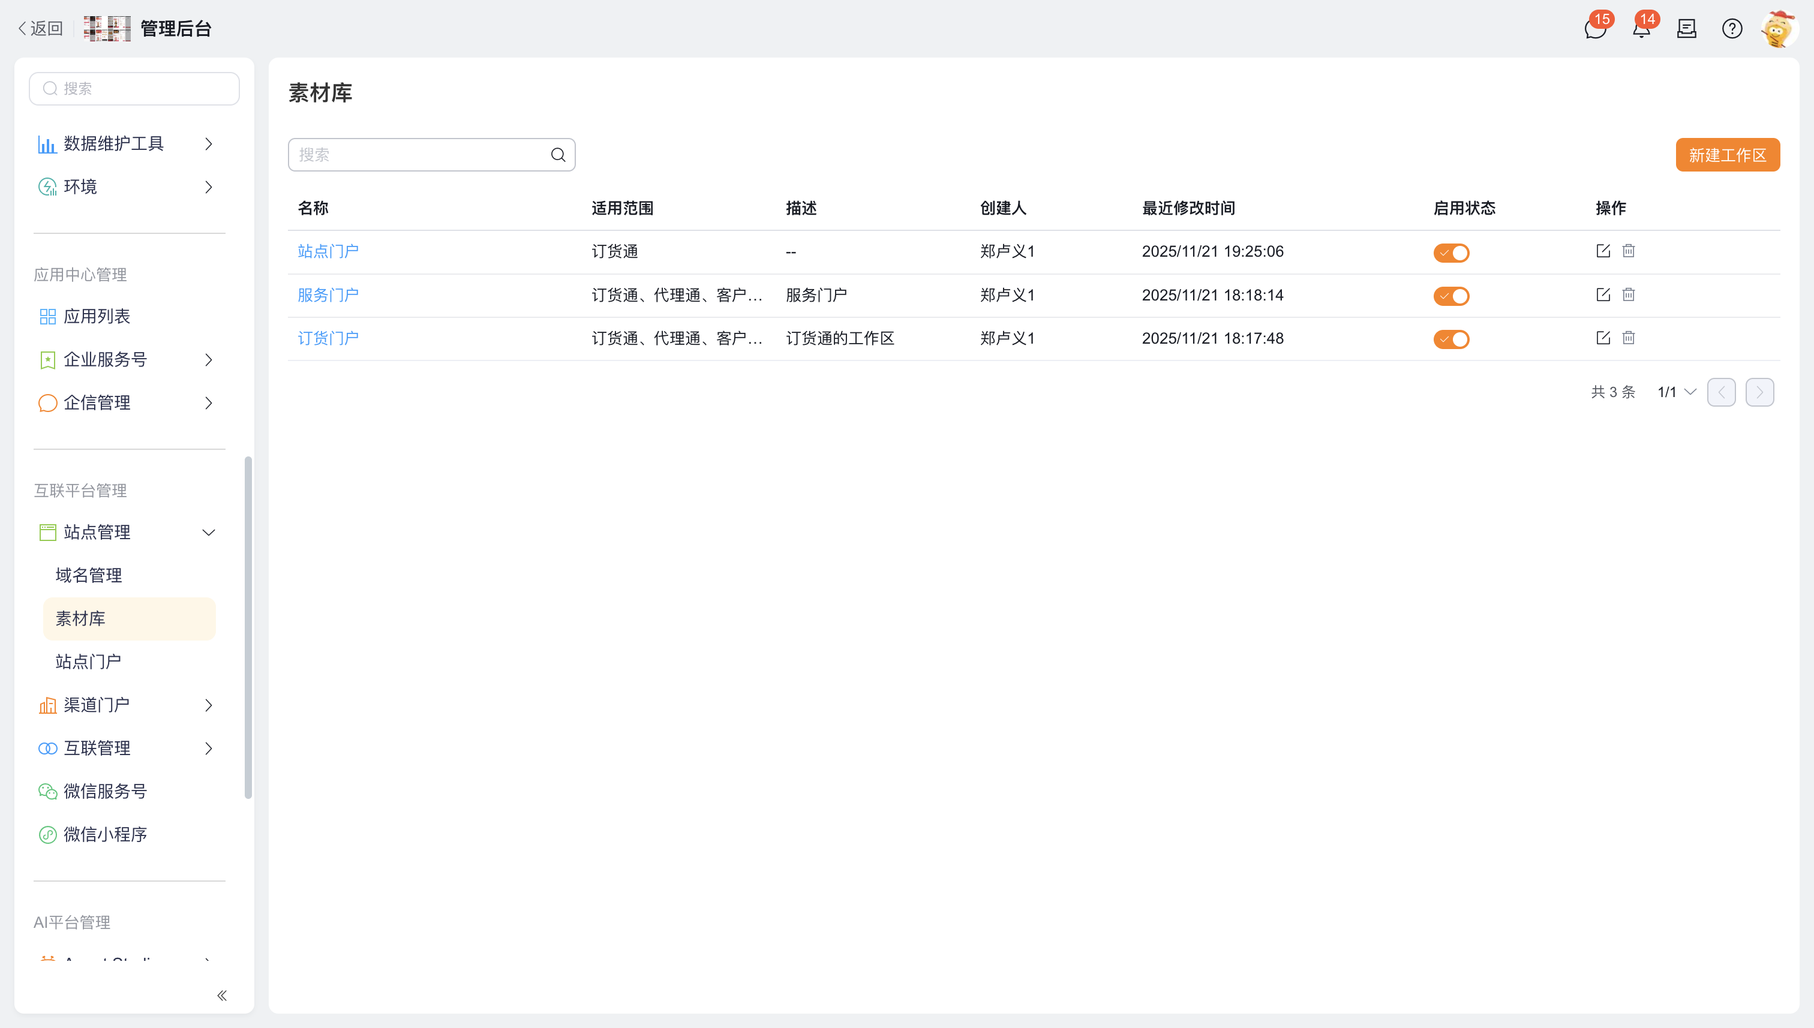1814x1028 pixels.
Task: Click the task list icon in the header
Action: tap(1686, 29)
